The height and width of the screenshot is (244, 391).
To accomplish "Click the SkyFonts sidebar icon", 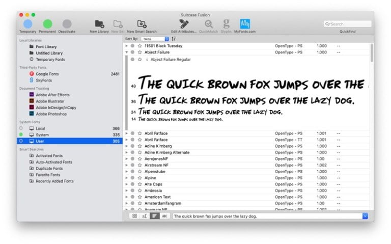I will coord(32,80).
